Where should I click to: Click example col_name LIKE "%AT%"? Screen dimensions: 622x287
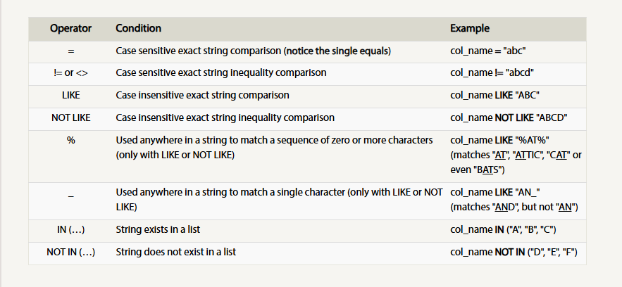pyautogui.click(x=499, y=141)
